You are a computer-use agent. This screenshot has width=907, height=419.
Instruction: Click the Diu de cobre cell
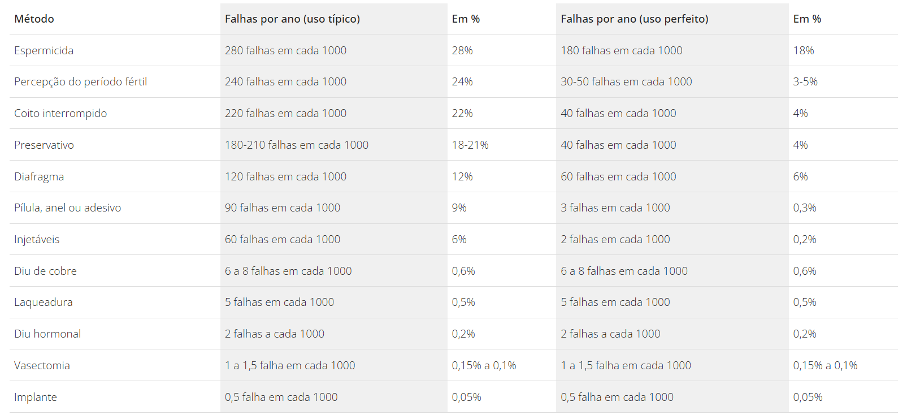(45, 271)
